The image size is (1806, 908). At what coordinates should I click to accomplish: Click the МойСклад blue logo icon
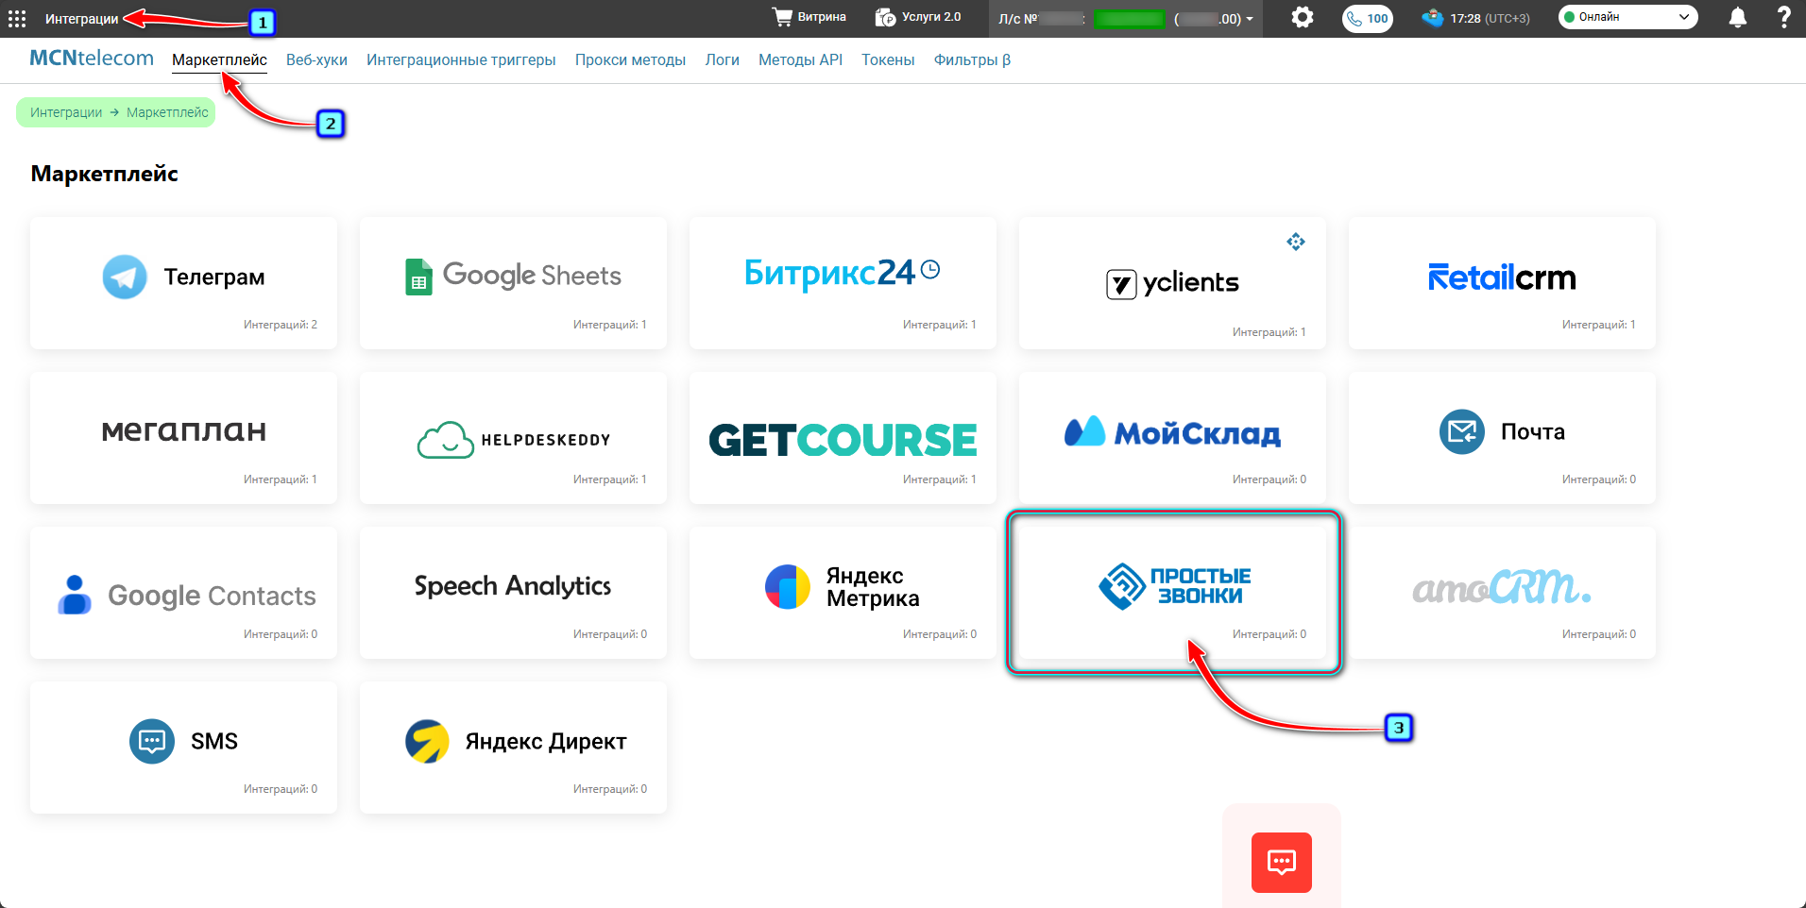[x=1084, y=430]
